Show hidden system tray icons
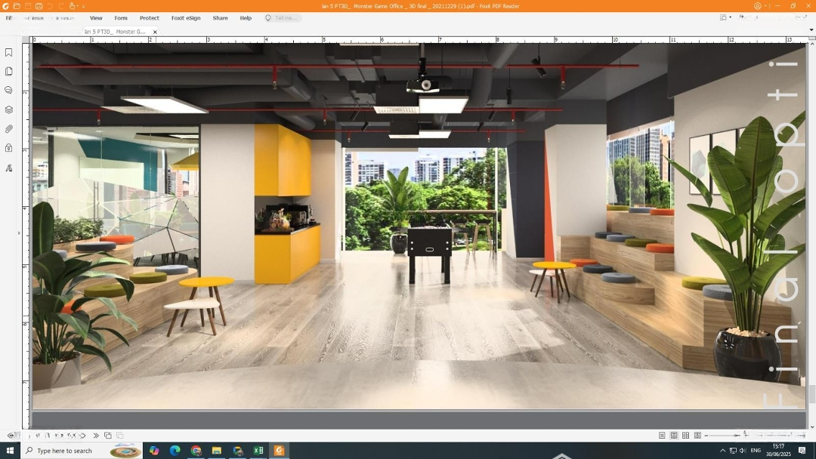 [722, 451]
